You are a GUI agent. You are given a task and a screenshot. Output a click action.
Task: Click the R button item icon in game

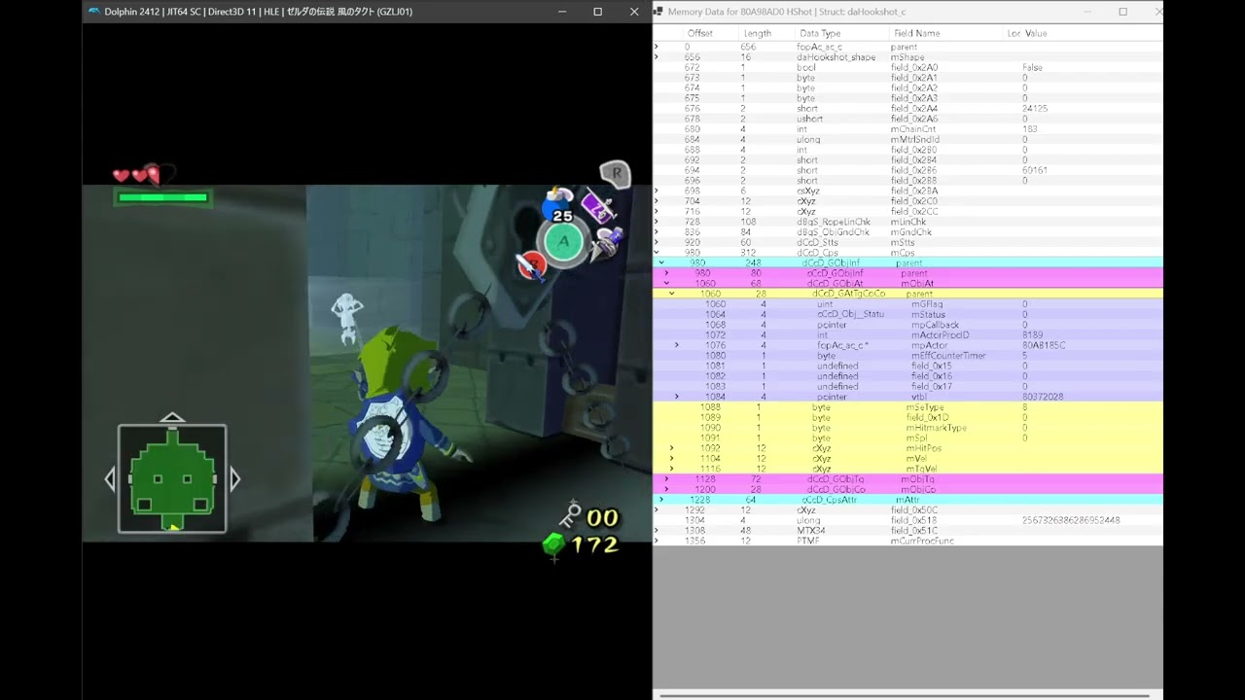coord(616,174)
